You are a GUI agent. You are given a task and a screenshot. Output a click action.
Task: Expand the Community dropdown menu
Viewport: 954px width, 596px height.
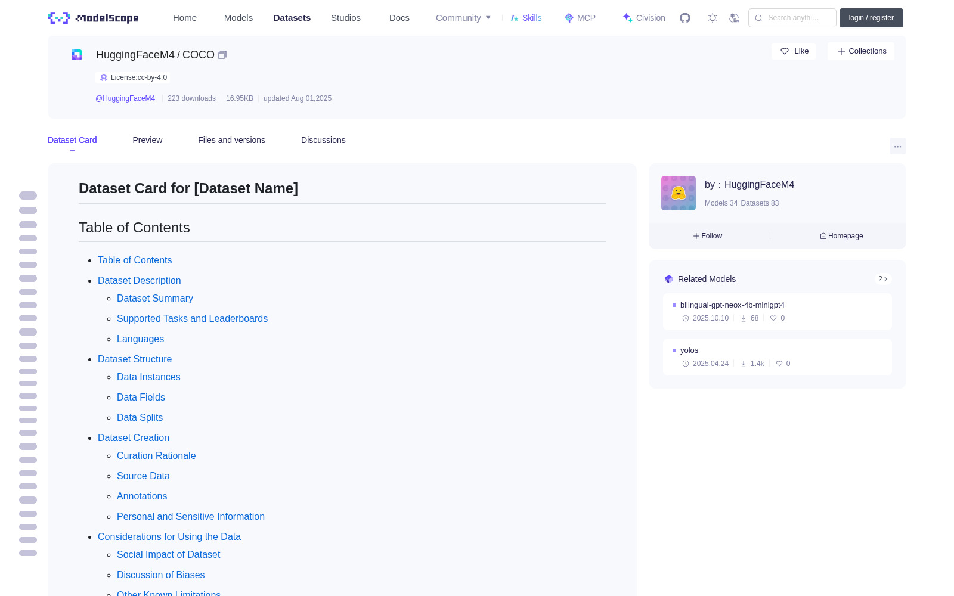(463, 18)
